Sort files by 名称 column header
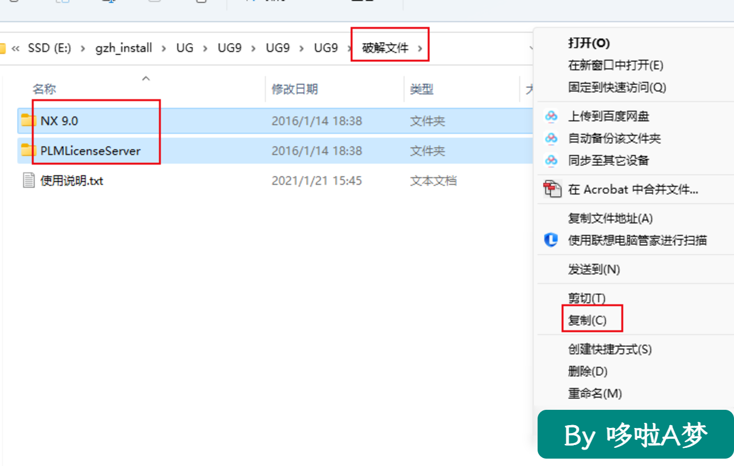Viewport: 734px width, 466px height. (44, 89)
